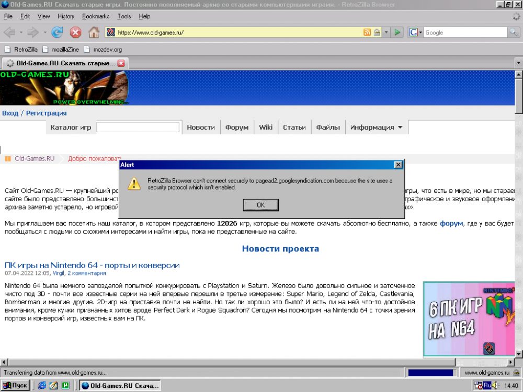Open the Форум navigation link
This screenshot has width=523, height=392.
(237, 128)
